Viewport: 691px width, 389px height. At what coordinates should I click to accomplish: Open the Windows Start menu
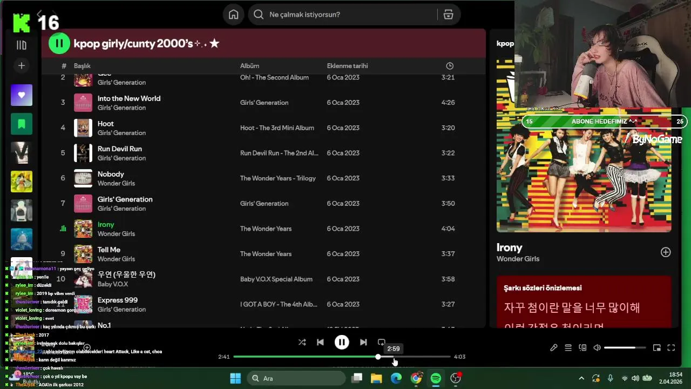235,378
